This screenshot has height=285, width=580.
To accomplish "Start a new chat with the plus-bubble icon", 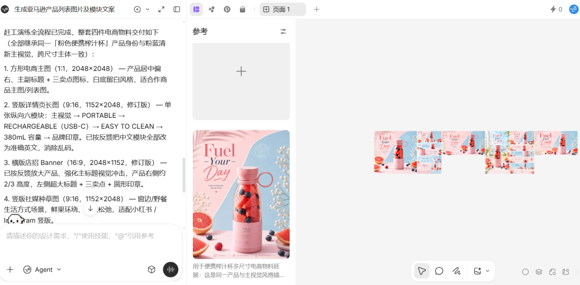I will pyautogui.click(x=137, y=9).
